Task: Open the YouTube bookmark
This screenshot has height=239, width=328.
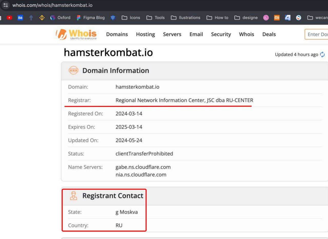Action: [x=9, y=18]
